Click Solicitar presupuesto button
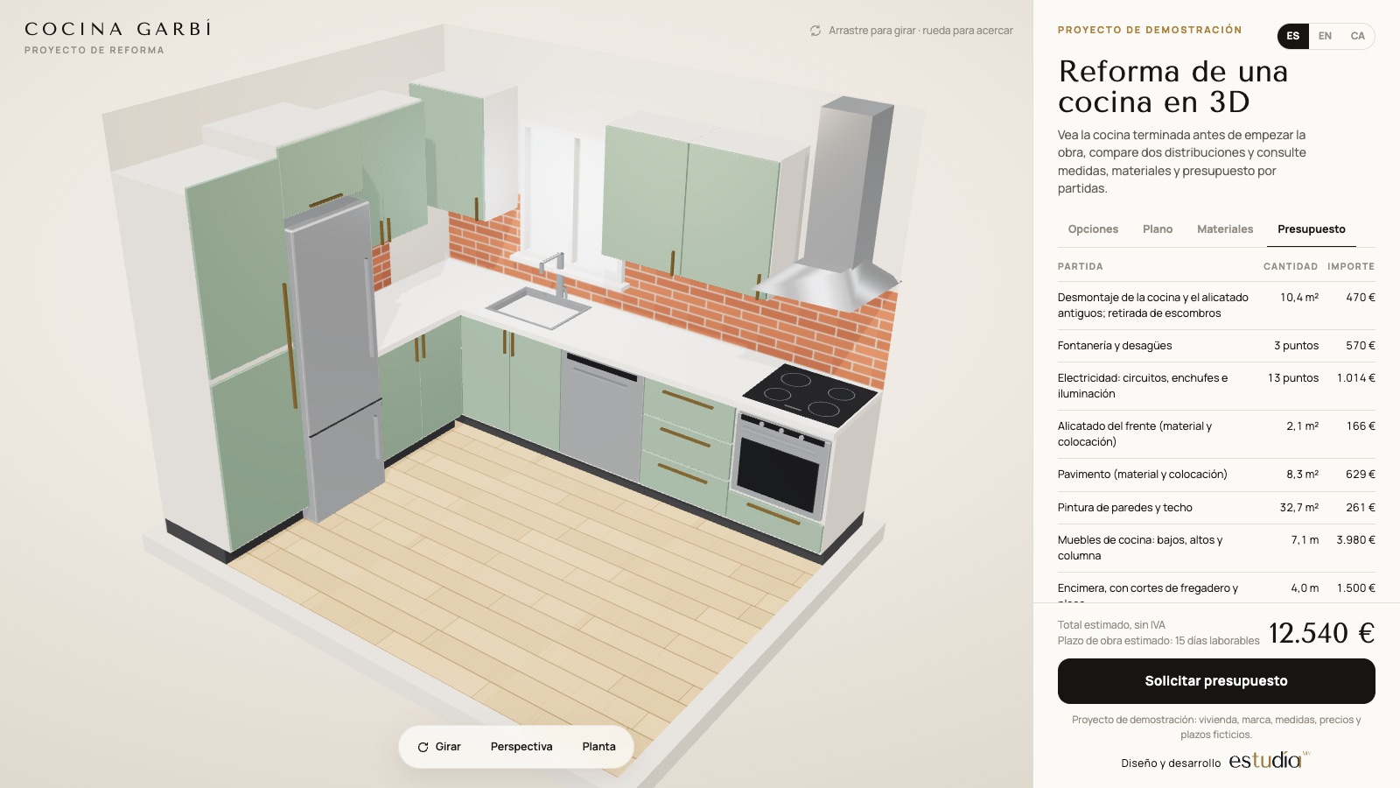The image size is (1400, 788). [x=1216, y=681]
